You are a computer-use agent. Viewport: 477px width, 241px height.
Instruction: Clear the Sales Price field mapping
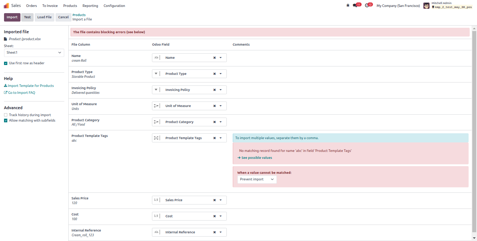pos(215,200)
